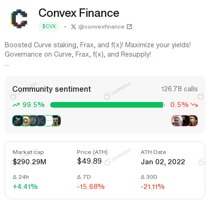
Task: Click the Price (ATH) label
Action: coord(92,152)
